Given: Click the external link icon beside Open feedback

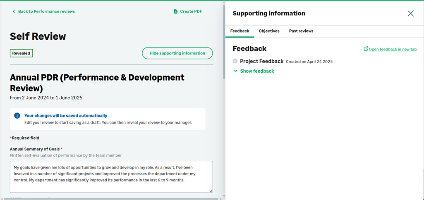Looking at the screenshot, I should click(x=366, y=49).
